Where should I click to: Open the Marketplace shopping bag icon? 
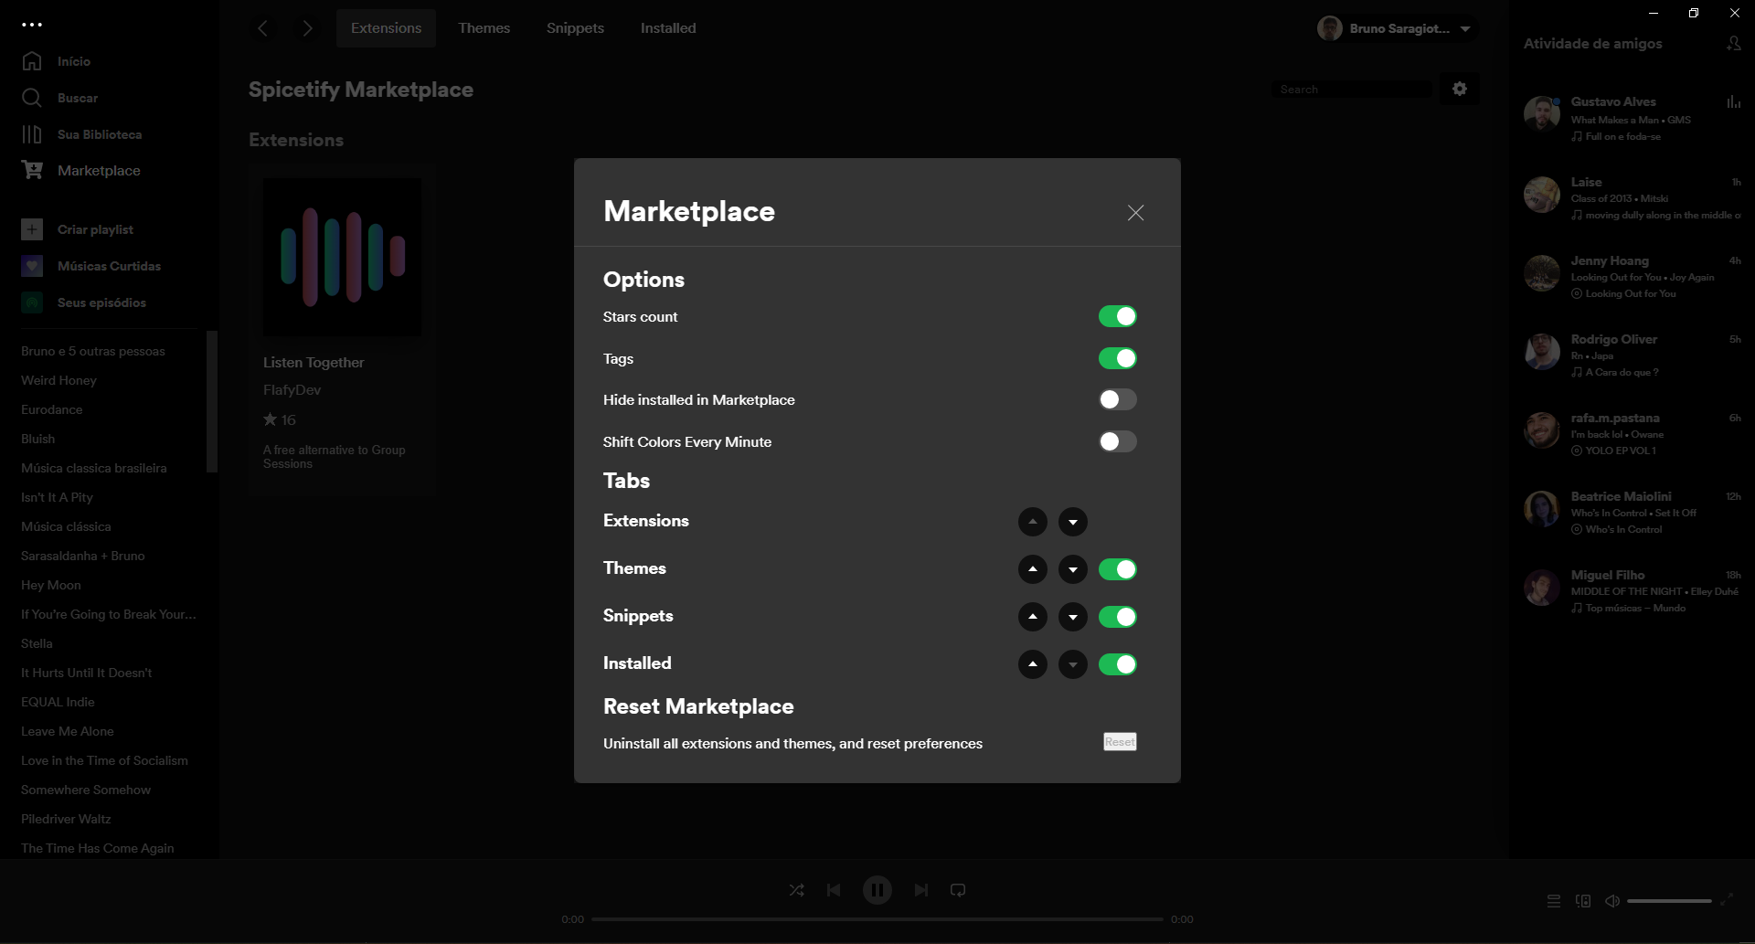pos(33,170)
